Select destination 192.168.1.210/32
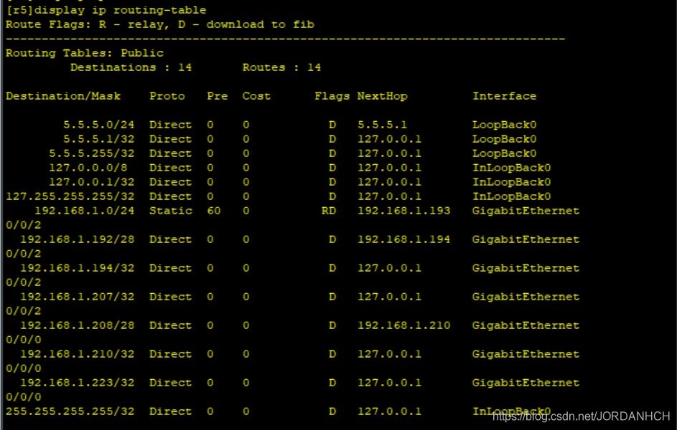Image resolution: width=677 pixels, height=430 pixels. [x=78, y=354]
